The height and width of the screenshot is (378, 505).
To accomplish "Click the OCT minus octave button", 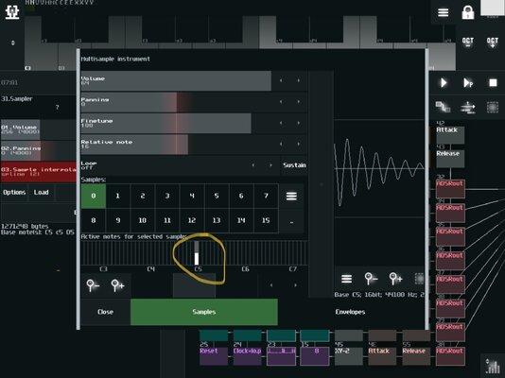I will pos(467,43).
